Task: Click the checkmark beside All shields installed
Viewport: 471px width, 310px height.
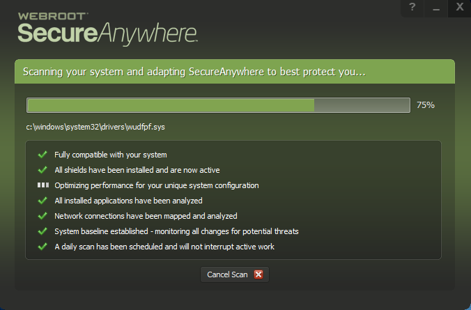Action: pyautogui.click(x=43, y=170)
